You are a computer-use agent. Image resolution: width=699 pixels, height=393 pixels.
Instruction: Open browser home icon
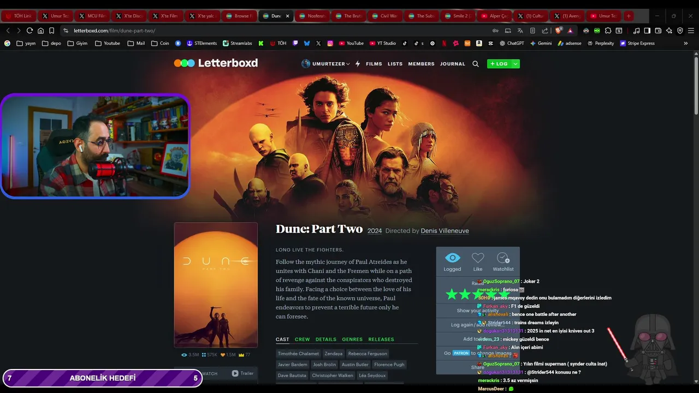pos(40,31)
